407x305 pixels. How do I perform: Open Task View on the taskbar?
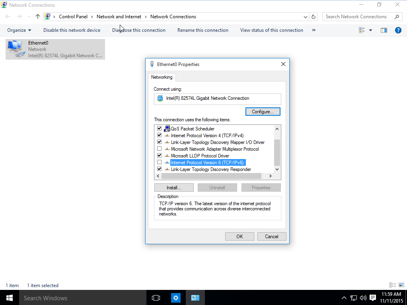tap(156, 298)
